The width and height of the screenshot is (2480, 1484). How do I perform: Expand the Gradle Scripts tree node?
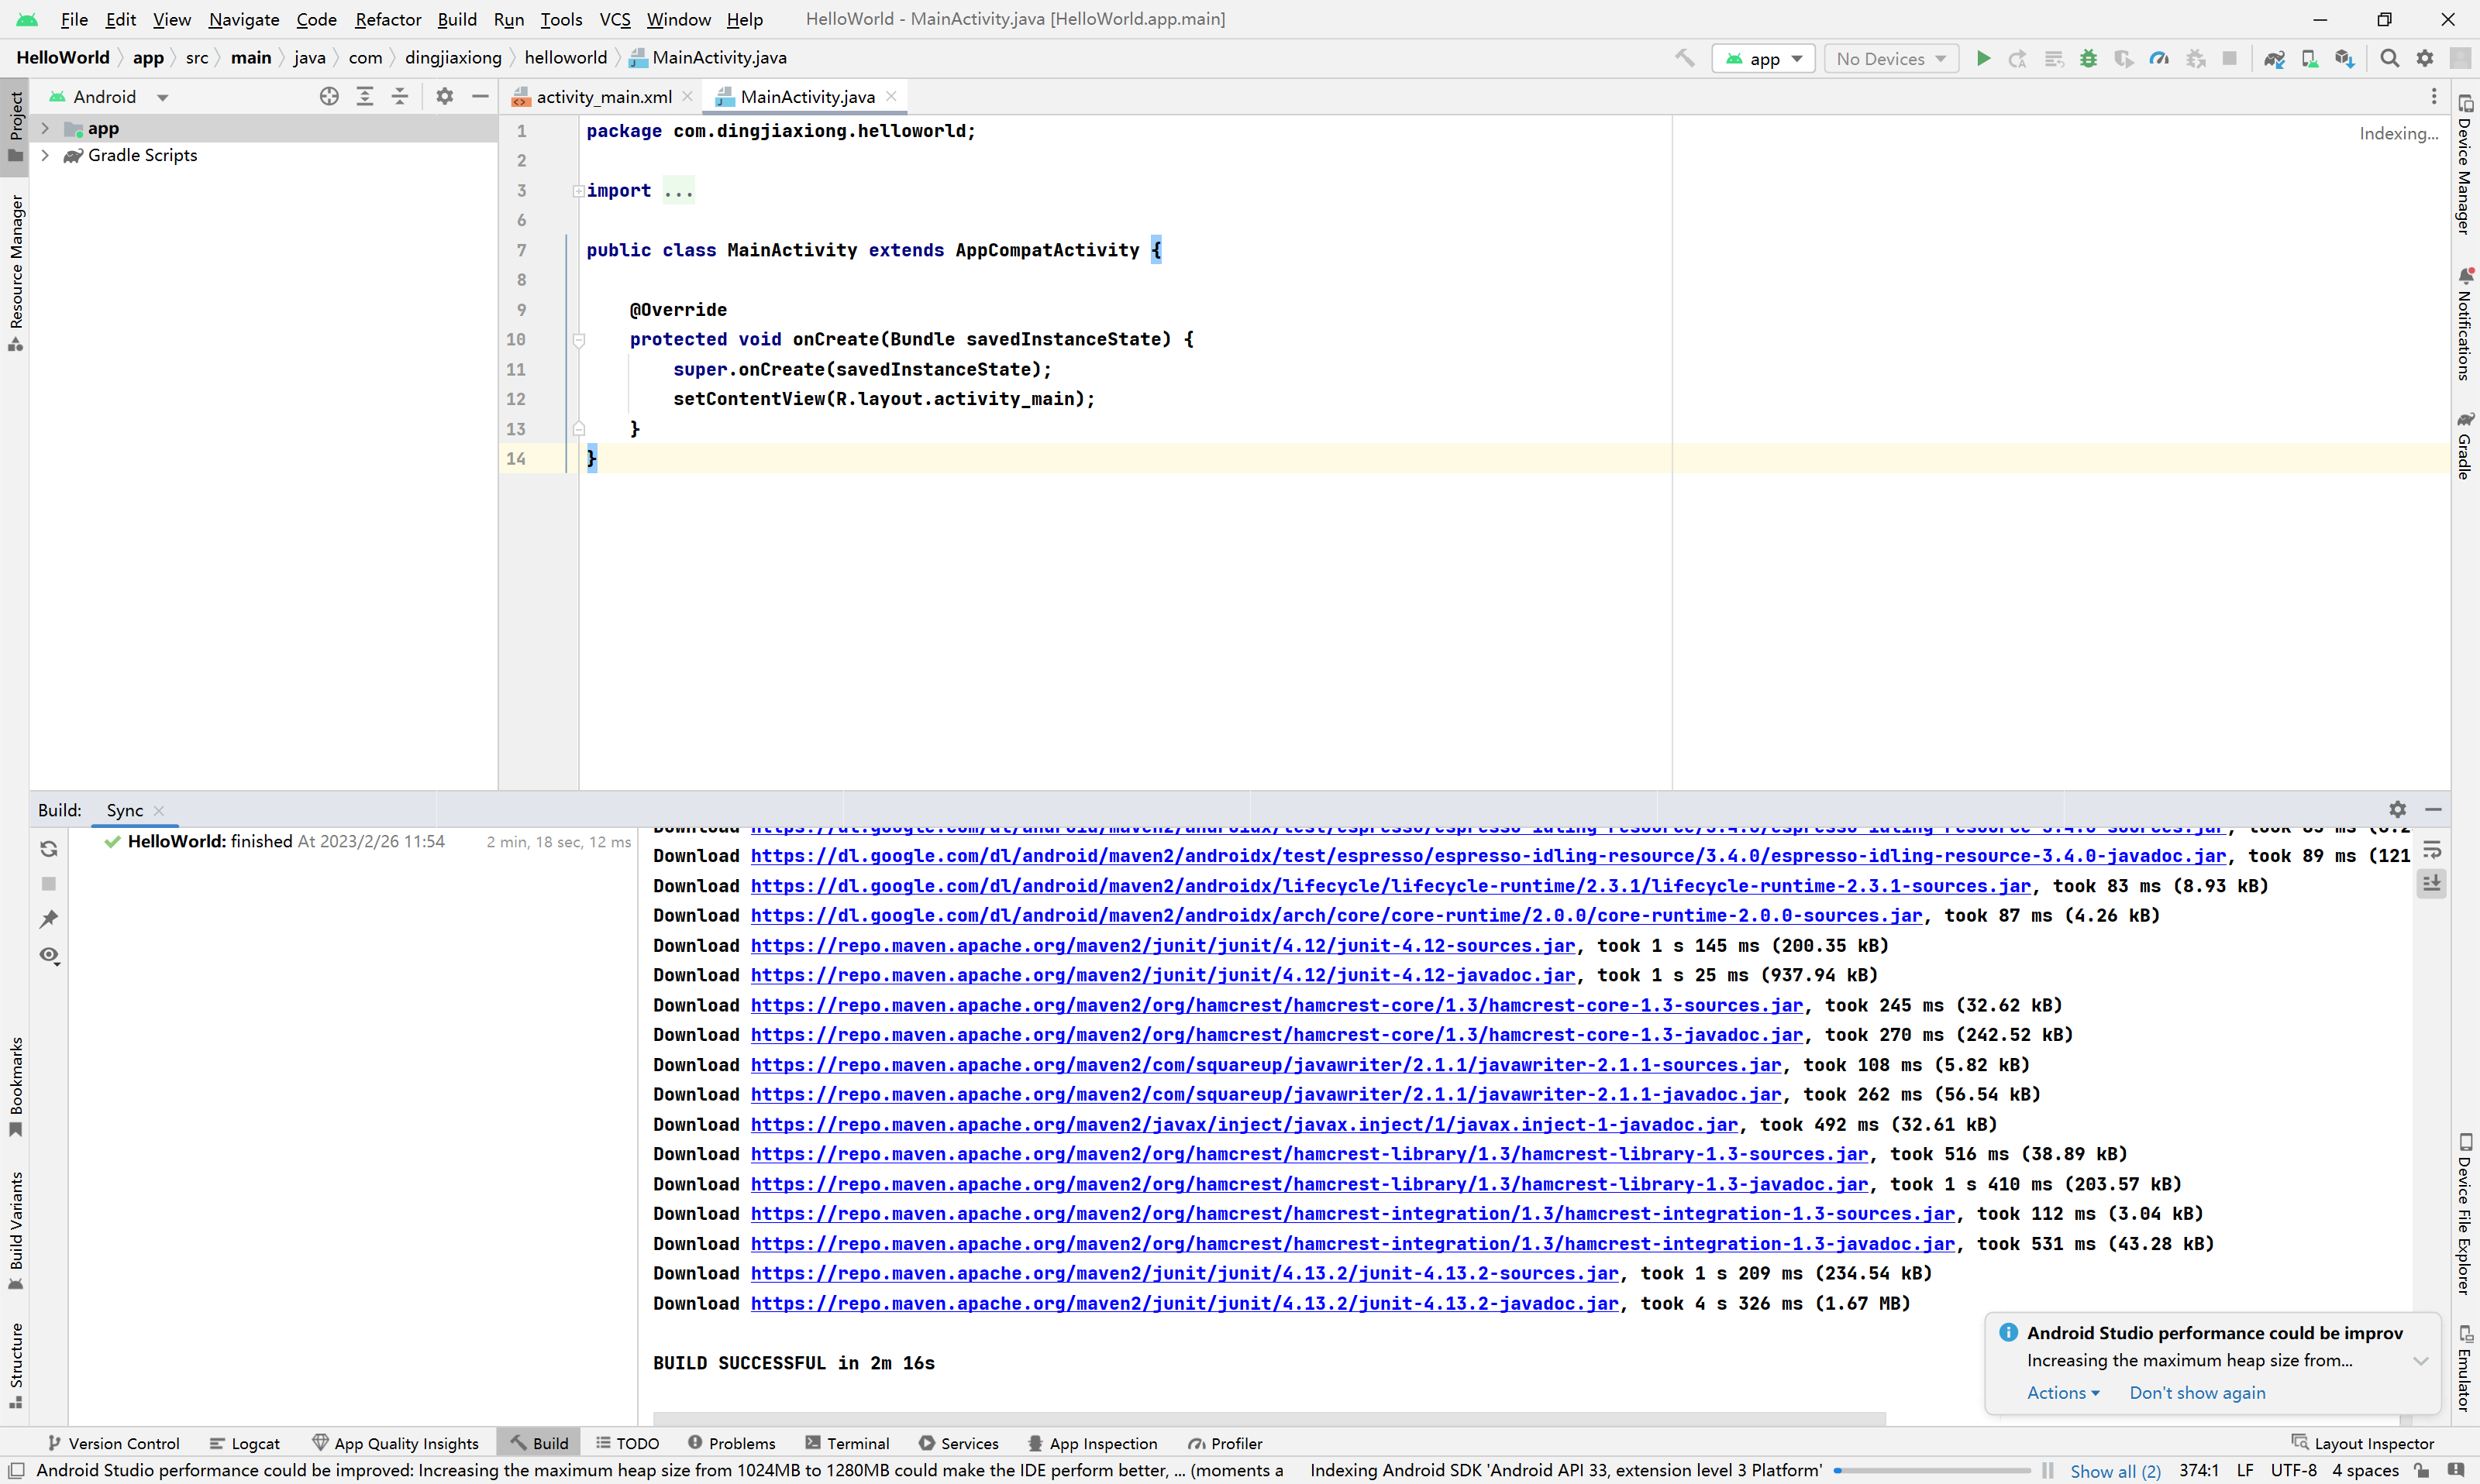(x=44, y=156)
